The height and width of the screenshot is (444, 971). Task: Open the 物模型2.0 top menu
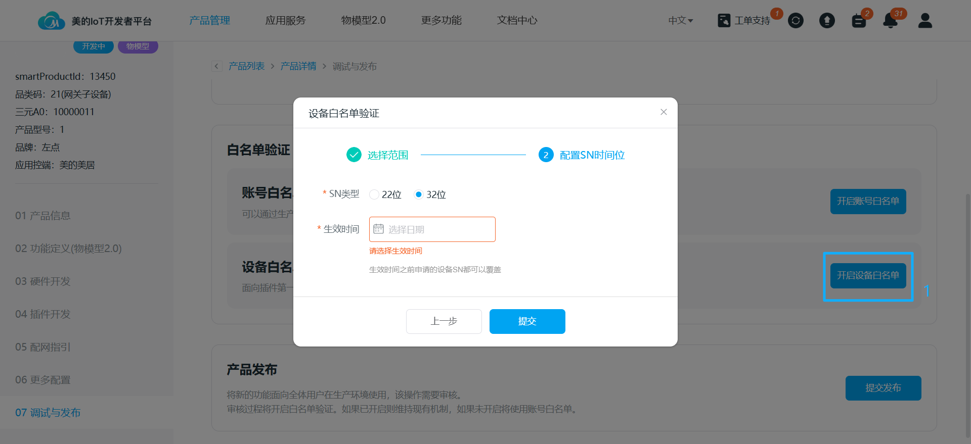click(363, 21)
